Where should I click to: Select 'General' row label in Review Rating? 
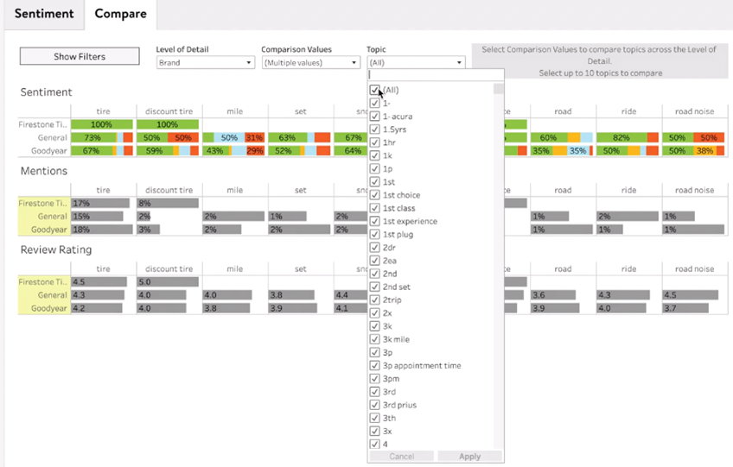[53, 295]
